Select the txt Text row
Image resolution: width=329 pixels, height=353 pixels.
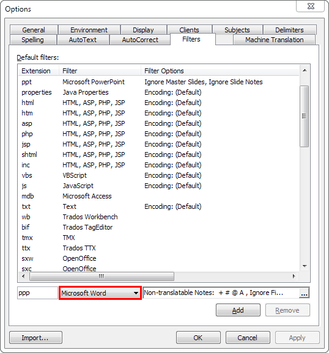(159, 206)
